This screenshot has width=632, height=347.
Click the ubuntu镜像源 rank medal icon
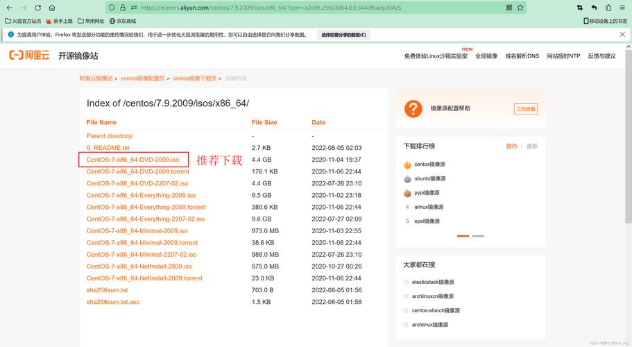tap(407, 178)
